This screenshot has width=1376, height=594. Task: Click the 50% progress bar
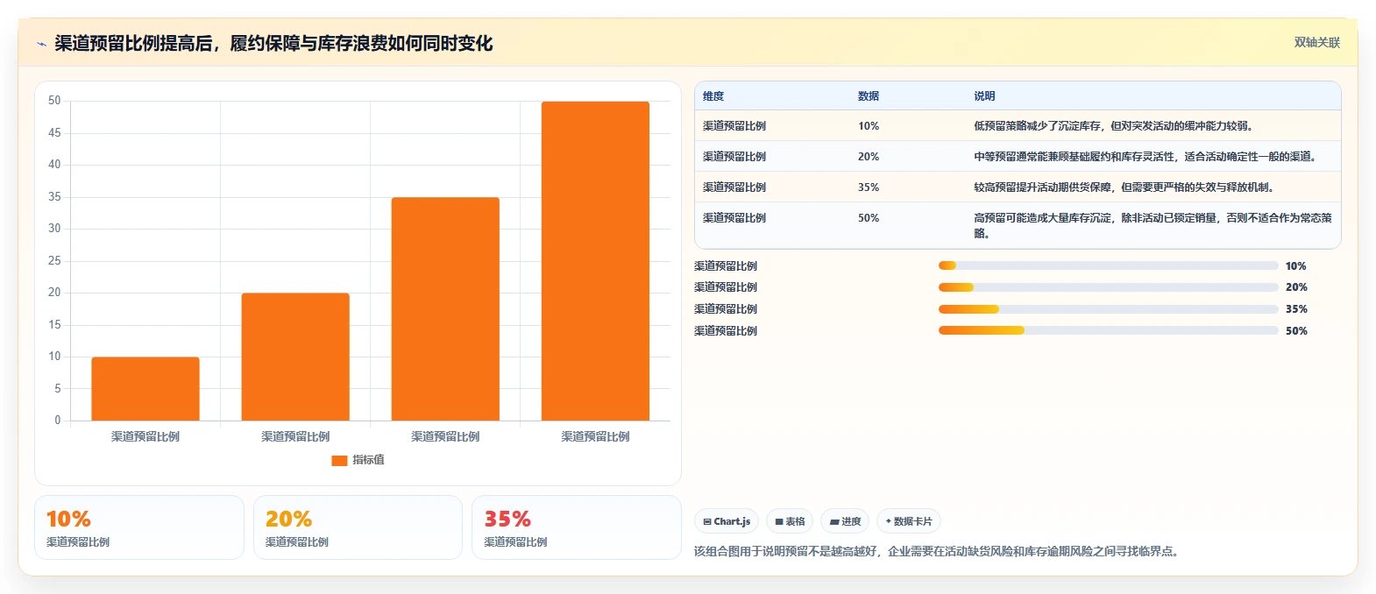(x=1108, y=330)
